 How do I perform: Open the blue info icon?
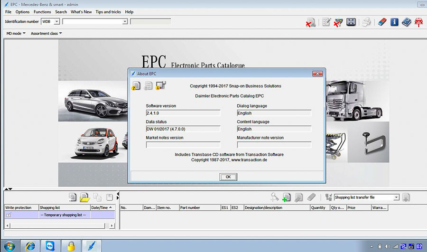pos(394,22)
